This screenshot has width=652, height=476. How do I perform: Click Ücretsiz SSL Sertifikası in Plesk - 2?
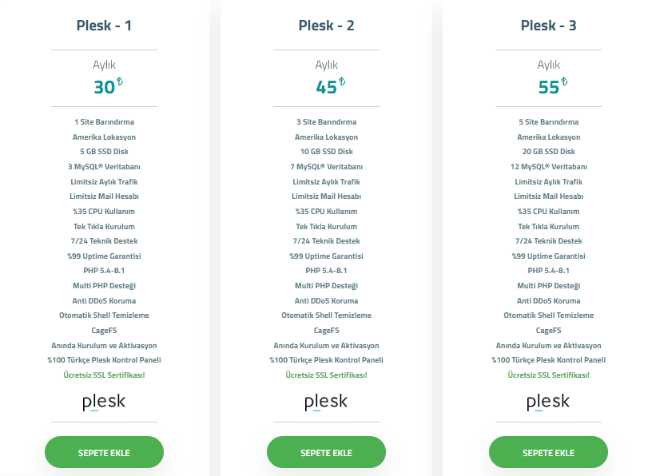pos(326,375)
